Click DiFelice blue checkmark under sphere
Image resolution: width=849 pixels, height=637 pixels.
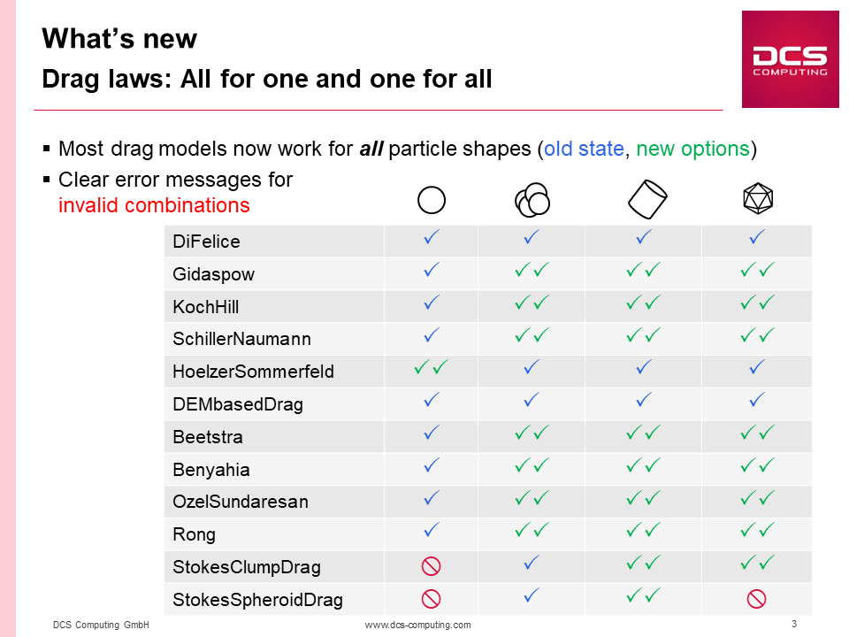pos(432,237)
